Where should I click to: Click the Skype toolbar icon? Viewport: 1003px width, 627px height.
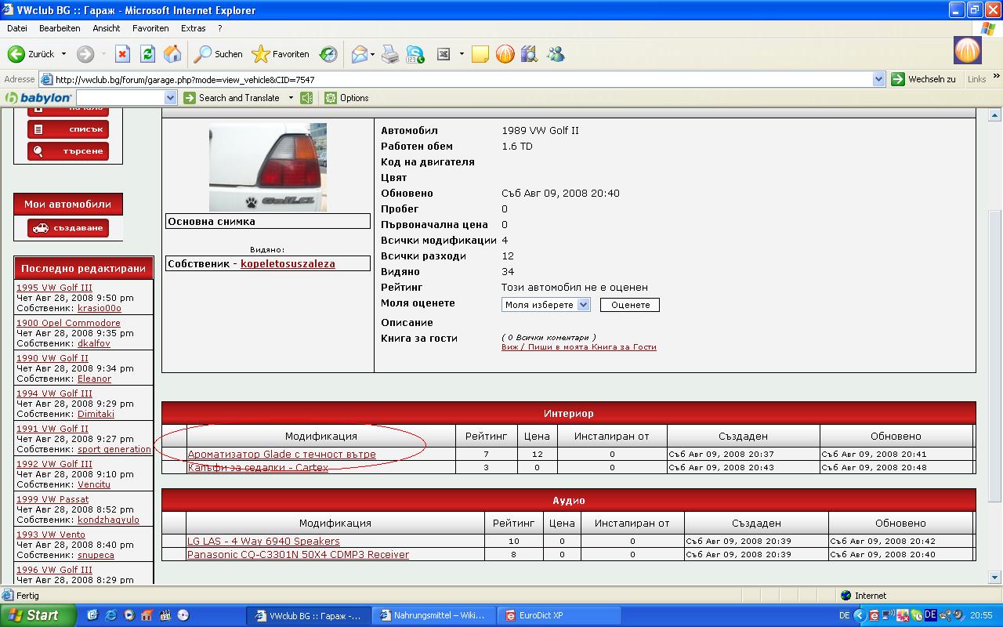coord(415,54)
